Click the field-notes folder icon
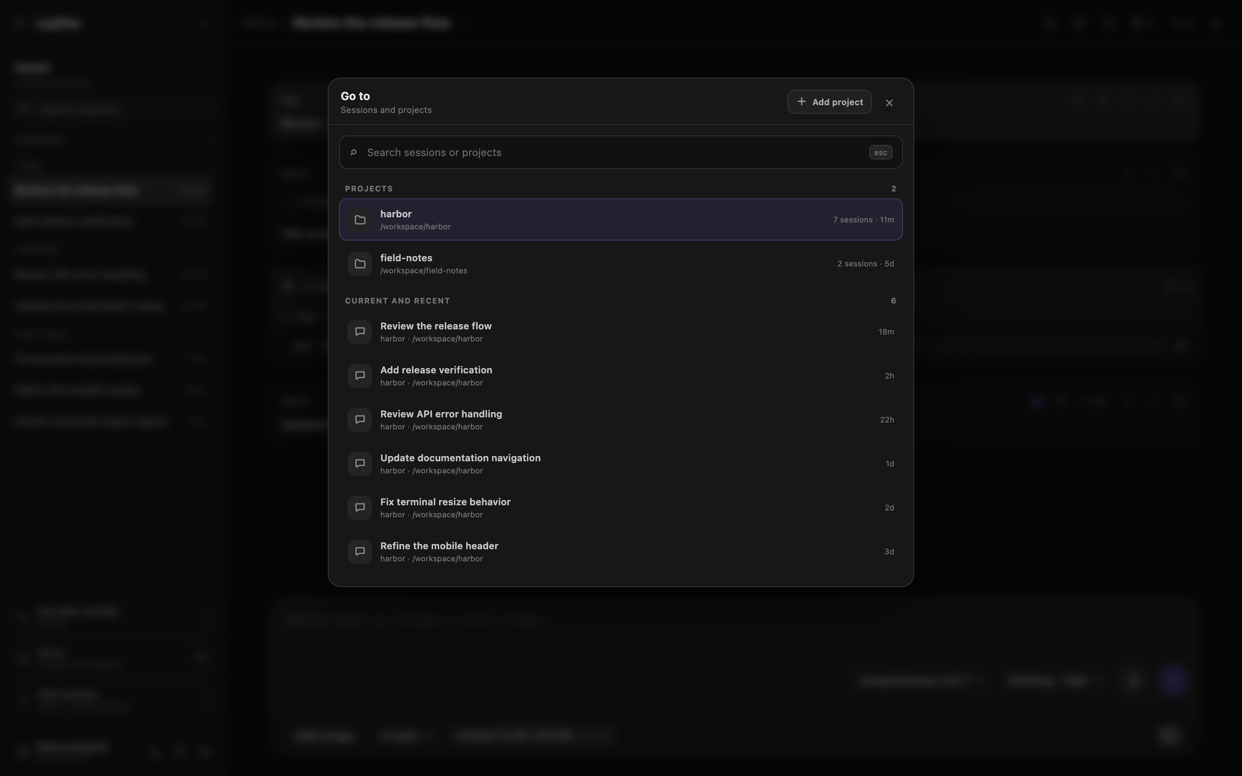Viewport: 1242px width, 776px height. [x=360, y=264]
